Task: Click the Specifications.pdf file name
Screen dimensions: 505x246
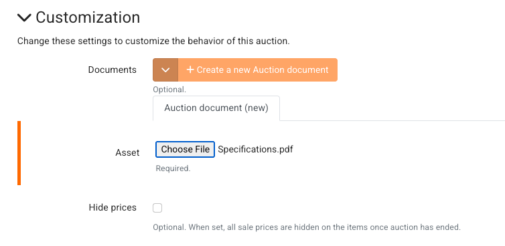Action: tap(255, 150)
